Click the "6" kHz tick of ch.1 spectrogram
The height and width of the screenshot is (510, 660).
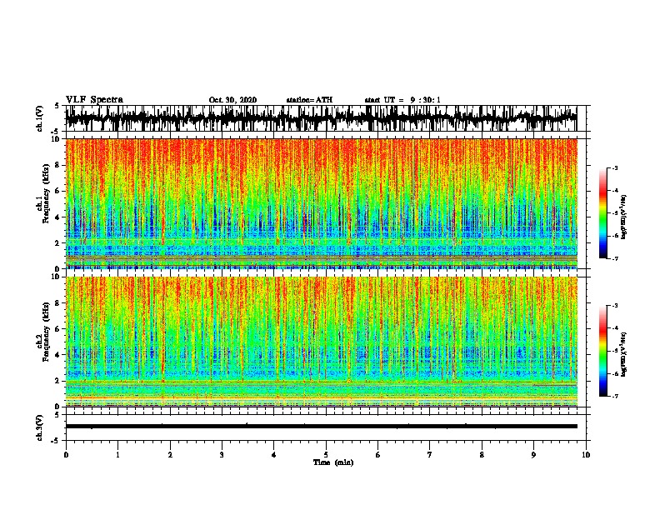[x=58, y=192]
